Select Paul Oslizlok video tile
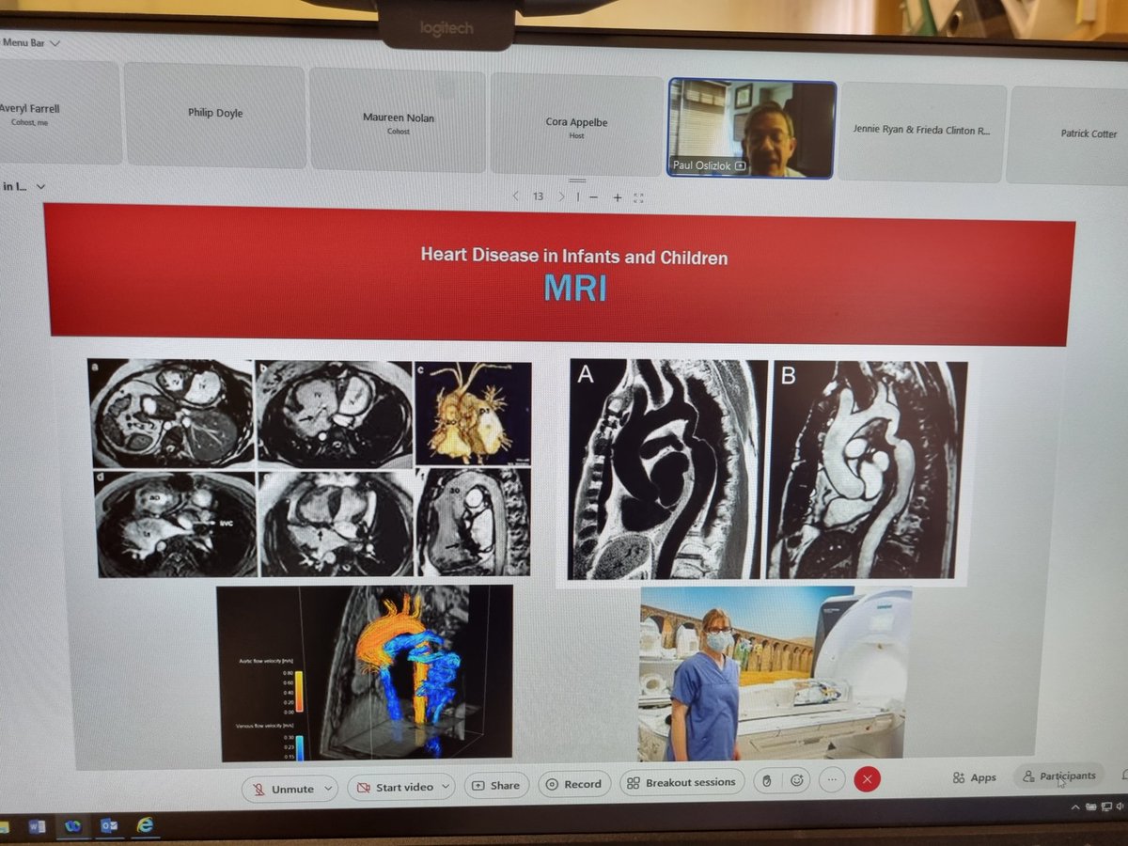This screenshot has height=846, width=1128. pyautogui.click(x=752, y=129)
